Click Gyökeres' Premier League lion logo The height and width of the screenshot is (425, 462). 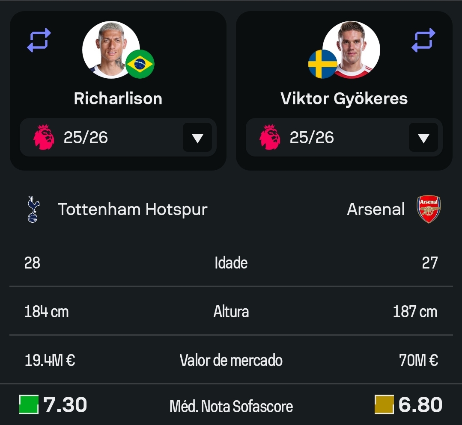270,137
